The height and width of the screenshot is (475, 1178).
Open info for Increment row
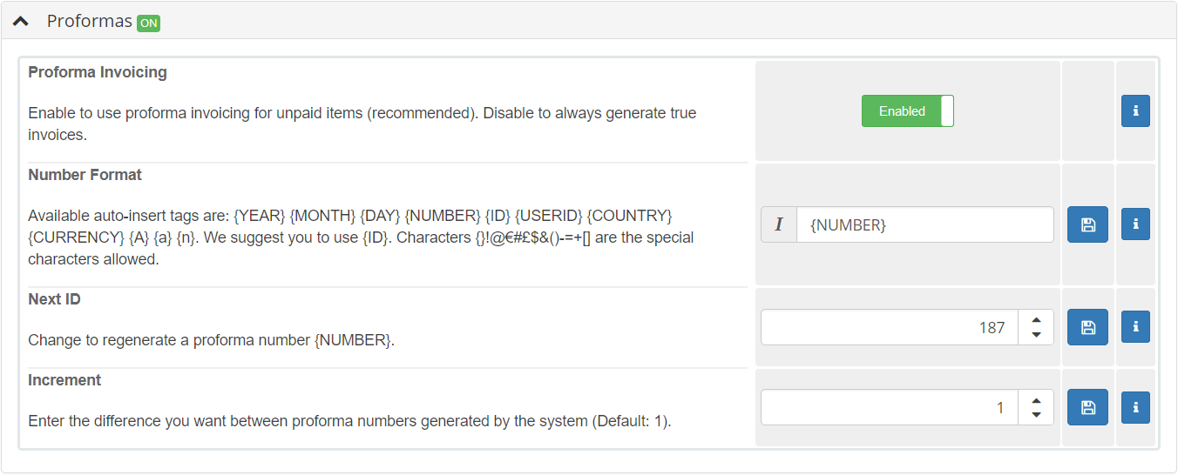coord(1135,407)
